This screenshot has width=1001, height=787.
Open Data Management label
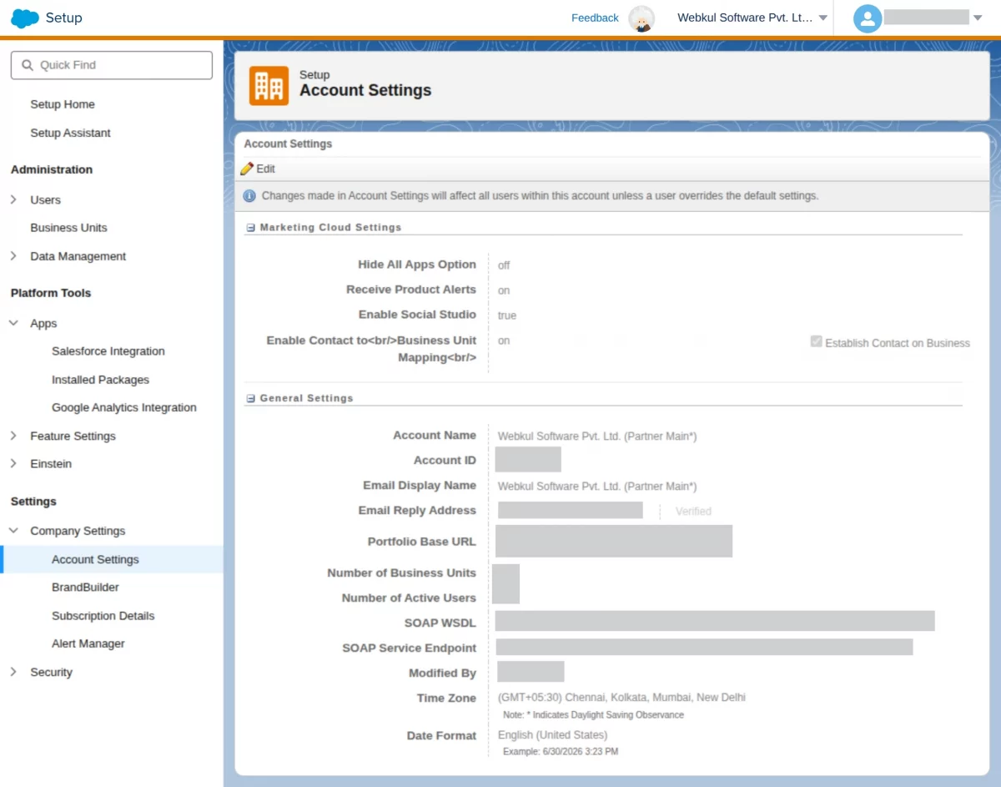coord(78,256)
